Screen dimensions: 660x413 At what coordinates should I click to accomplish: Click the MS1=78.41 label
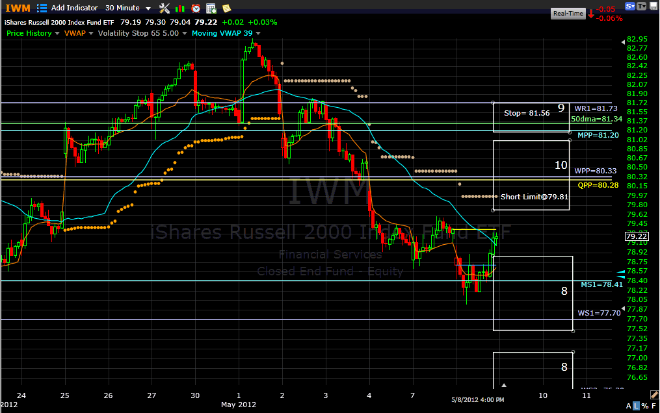tap(602, 284)
